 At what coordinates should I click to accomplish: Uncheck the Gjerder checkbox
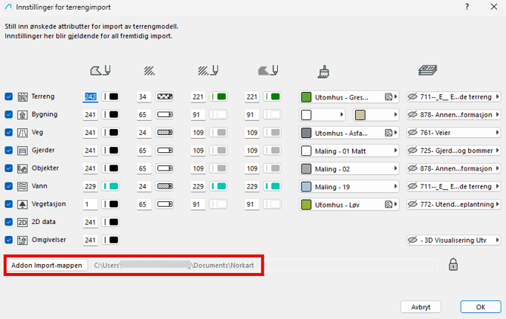[8, 151]
